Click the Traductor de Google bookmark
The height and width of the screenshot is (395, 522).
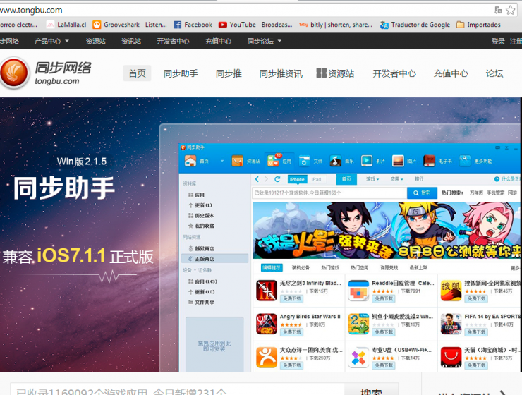click(415, 25)
